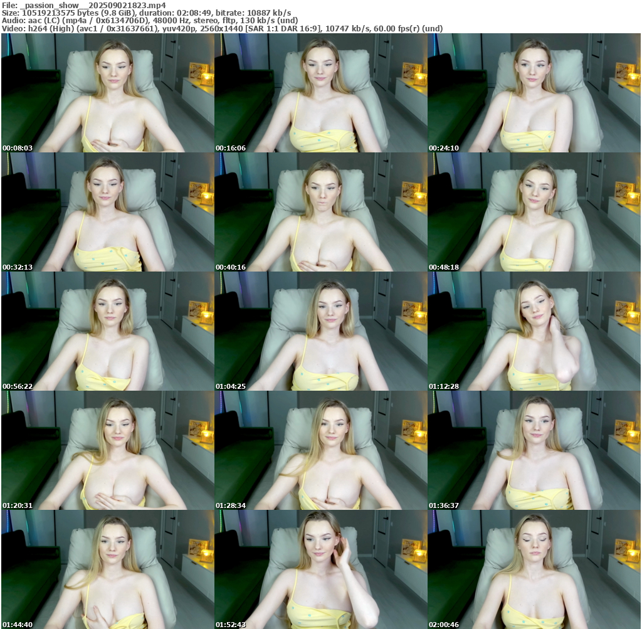Open the frame at 01:36:37
642x629 pixels.
click(534, 450)
